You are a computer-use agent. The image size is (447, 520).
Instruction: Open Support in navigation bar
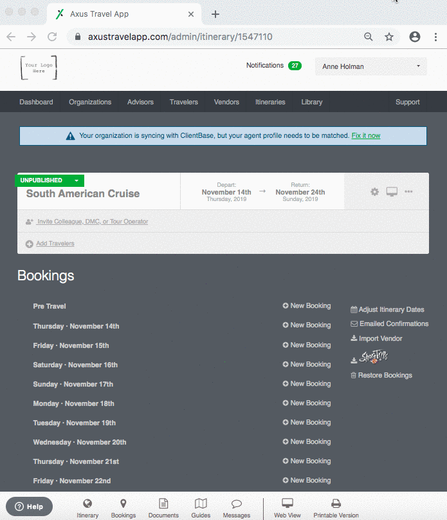[x=408, y=102]
